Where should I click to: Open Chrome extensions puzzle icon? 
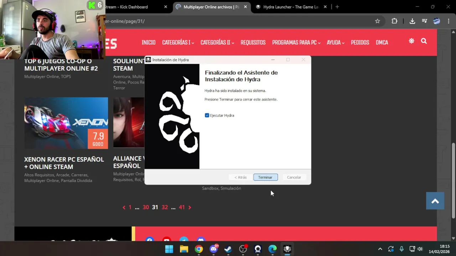(394, 21)
